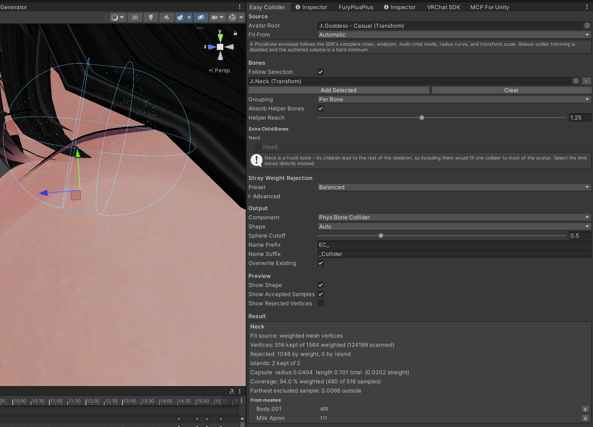The width and height of the screenshot is (593, 427).
Task: Click the Avatar Root object field
Action: 450,26
